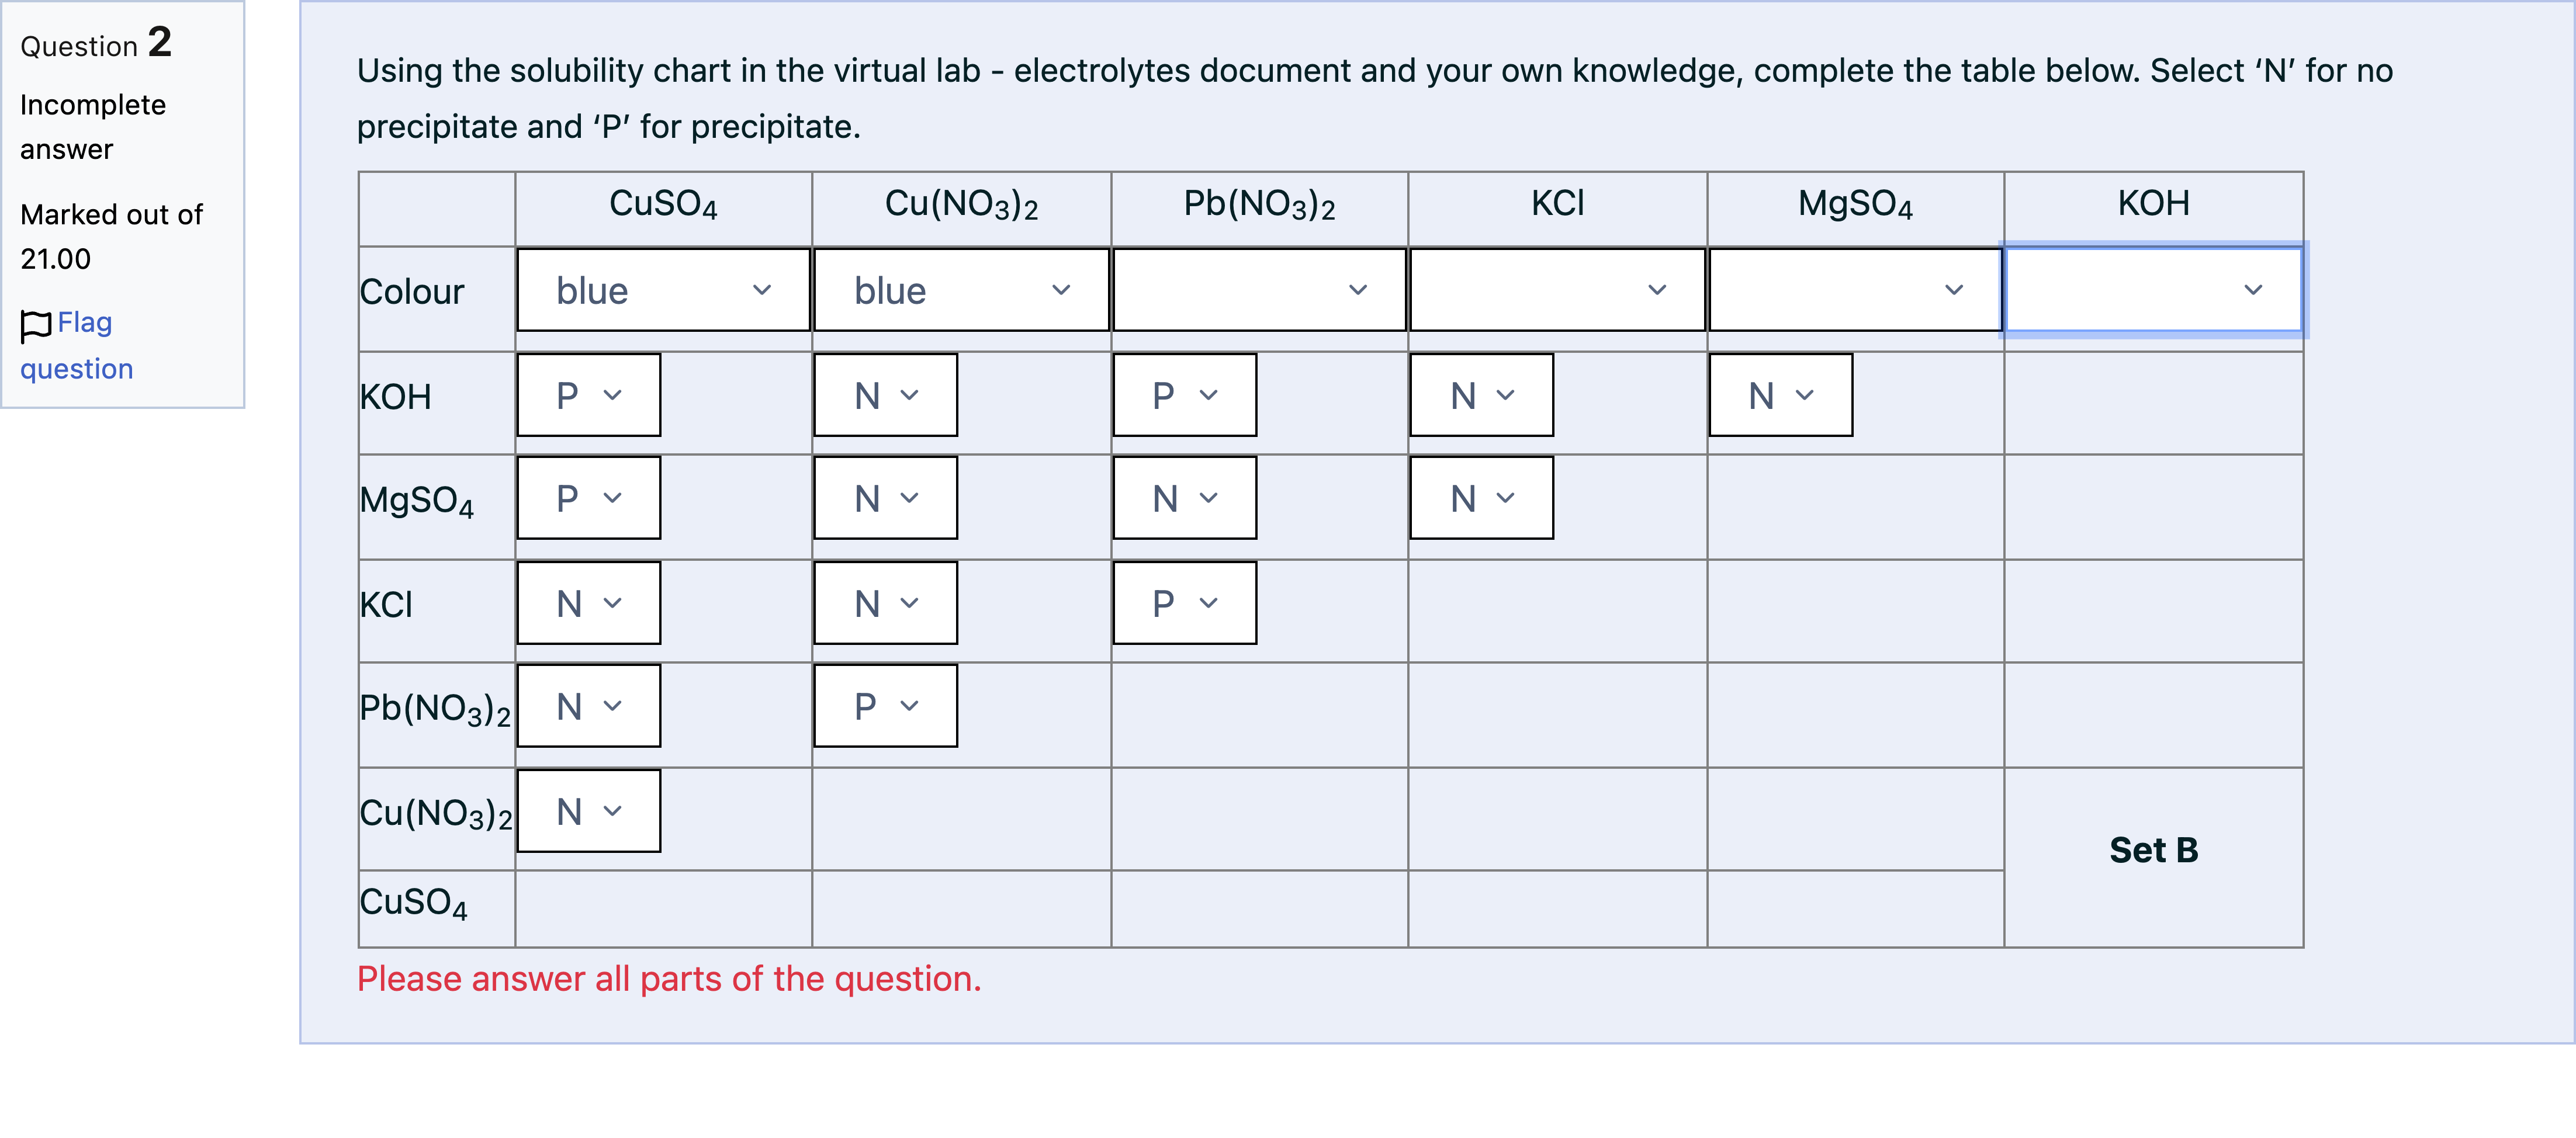Image resolution: width=2576 pixels, height=1138 pixels.
Task: Click the flag icon beside Flag question
Action: tap(36, 325)
